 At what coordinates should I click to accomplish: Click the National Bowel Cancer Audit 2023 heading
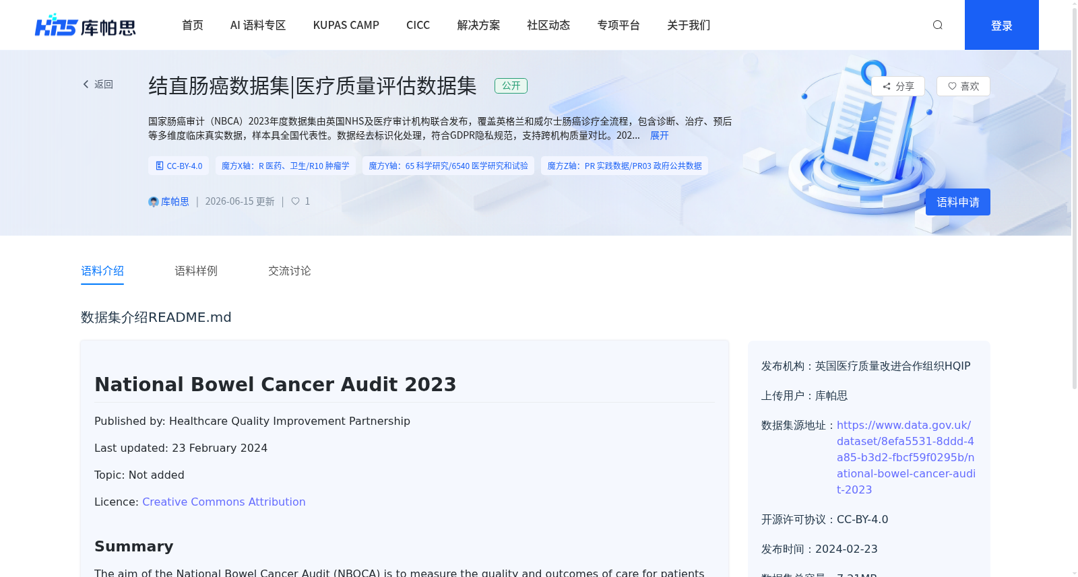click(275, 384)
